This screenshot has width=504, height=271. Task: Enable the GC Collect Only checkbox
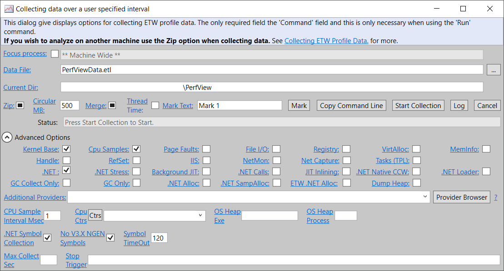click(x=66, y=183)
